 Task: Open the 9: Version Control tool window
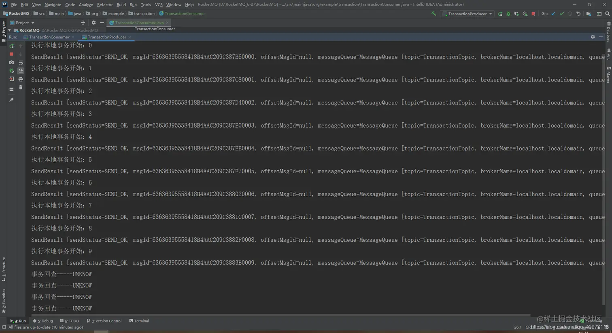(104, 321)
